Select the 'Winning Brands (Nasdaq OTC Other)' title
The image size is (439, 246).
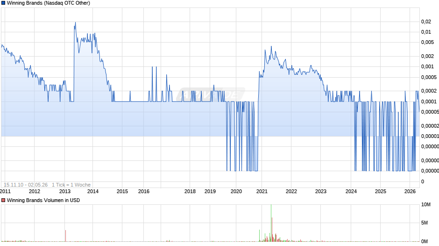(x=49, y=3)
